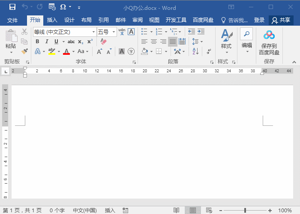This screenshot has height=214, width=300.
Task: Redo via the repeat arrow icon
Action: pos(39,7)
